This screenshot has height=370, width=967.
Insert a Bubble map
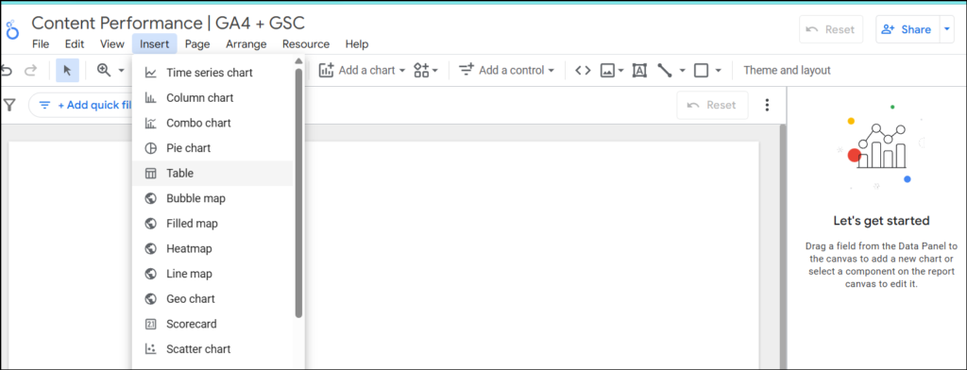(x=212, y=198)
